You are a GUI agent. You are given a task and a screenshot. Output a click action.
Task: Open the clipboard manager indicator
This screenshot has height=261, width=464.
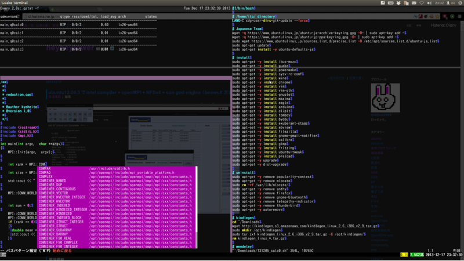click(407, 3)
